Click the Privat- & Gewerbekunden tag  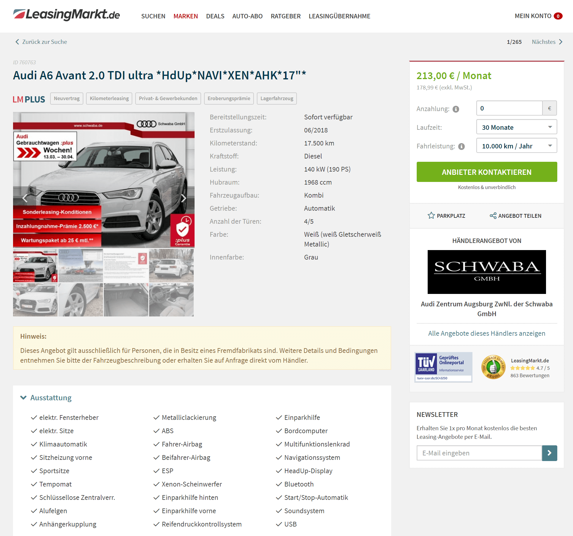(168, 98)
